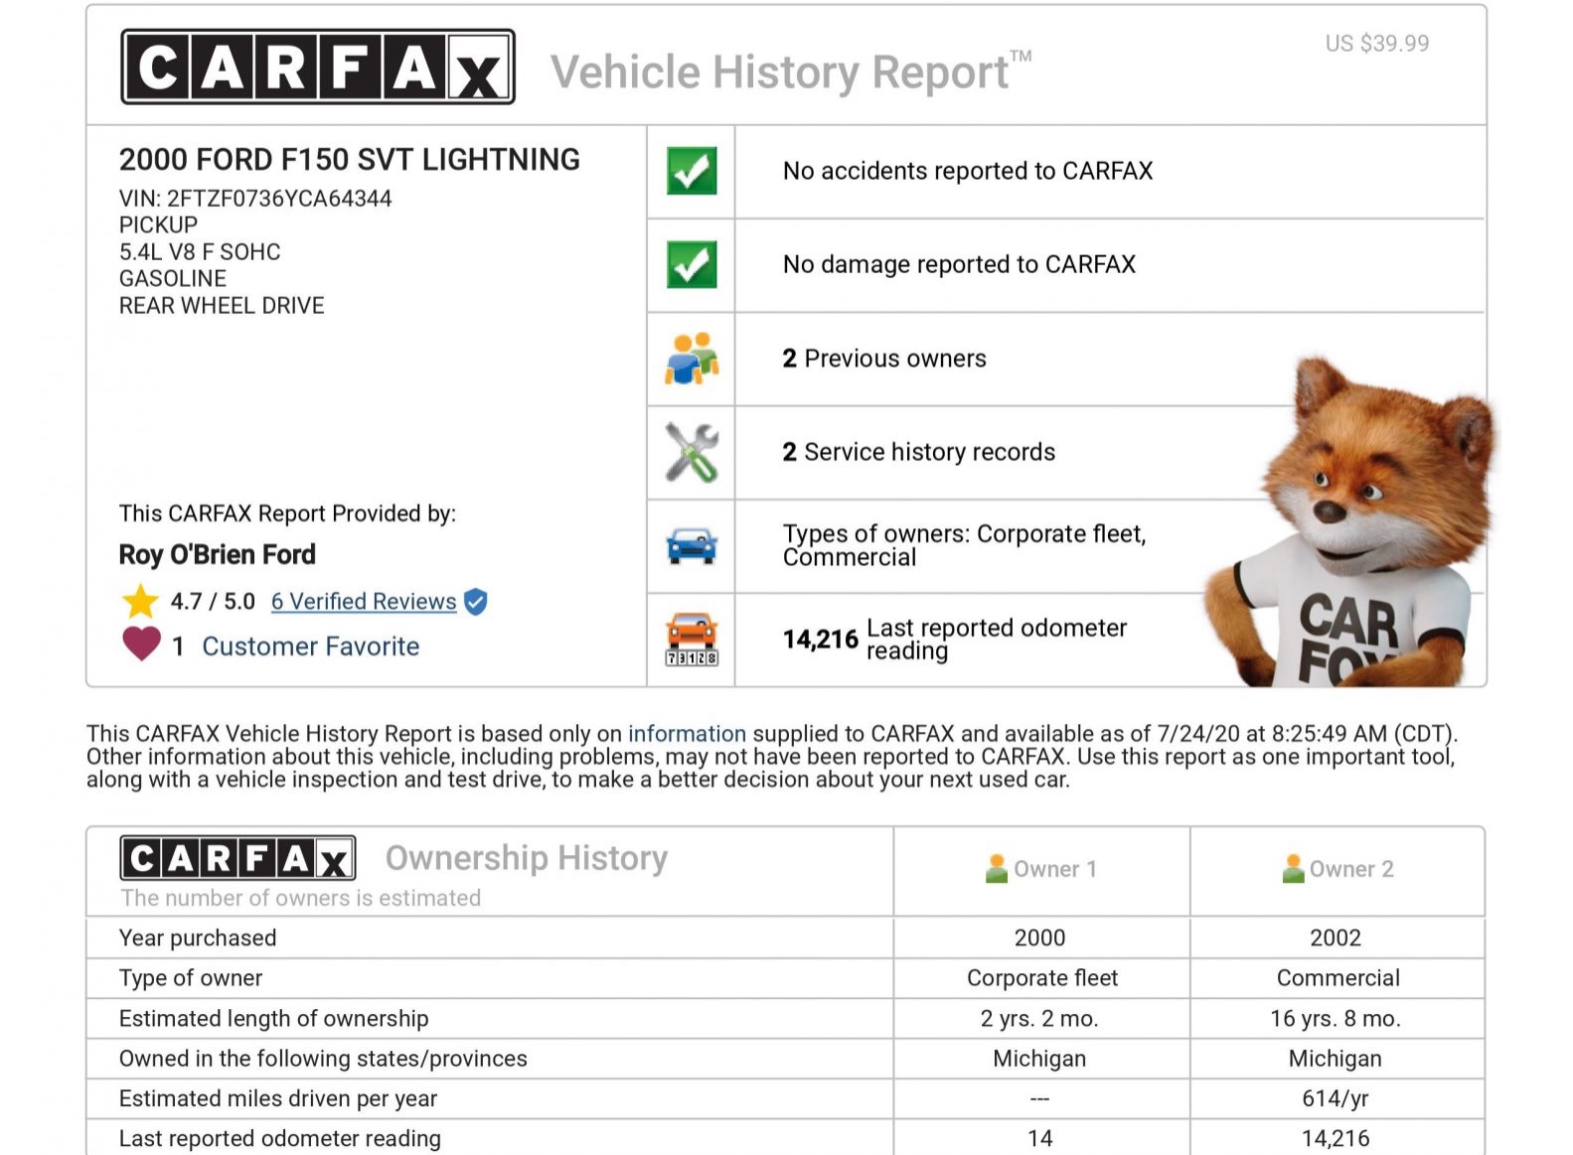Click the blue verified shield badge

tap(476, 602)
